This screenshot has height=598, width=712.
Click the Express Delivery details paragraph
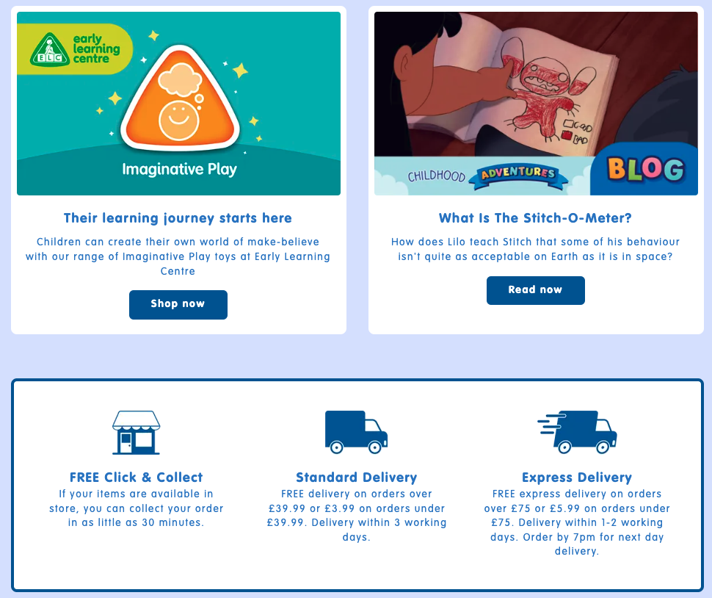[x=577, y=522]
